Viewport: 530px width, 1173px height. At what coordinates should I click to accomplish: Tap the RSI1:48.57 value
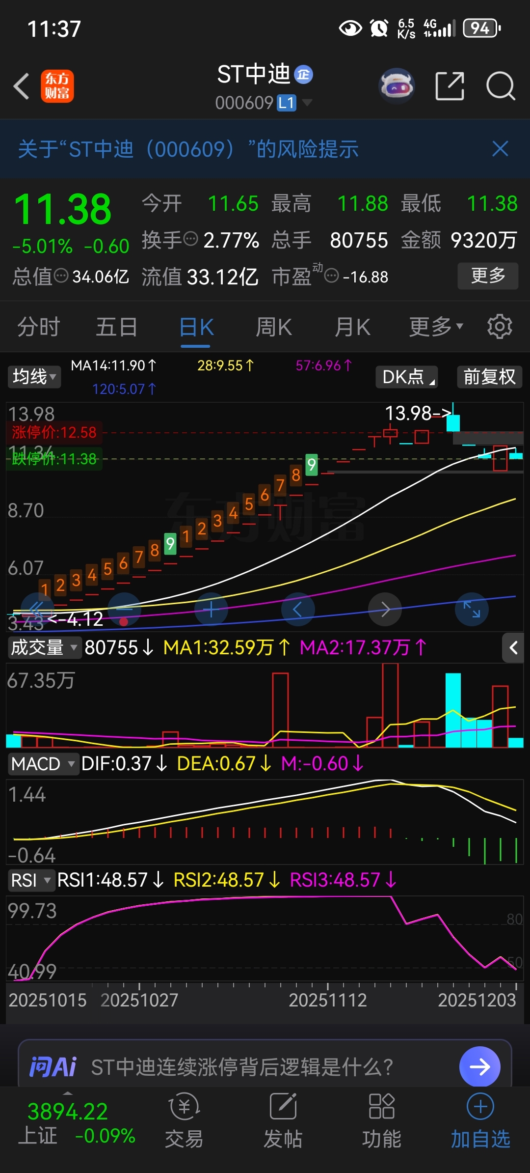point(110,880)
